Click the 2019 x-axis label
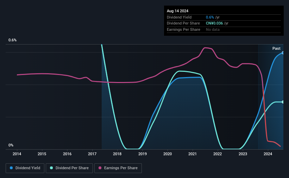Screen dimensions: 289x178 click(x=143, y=154)
